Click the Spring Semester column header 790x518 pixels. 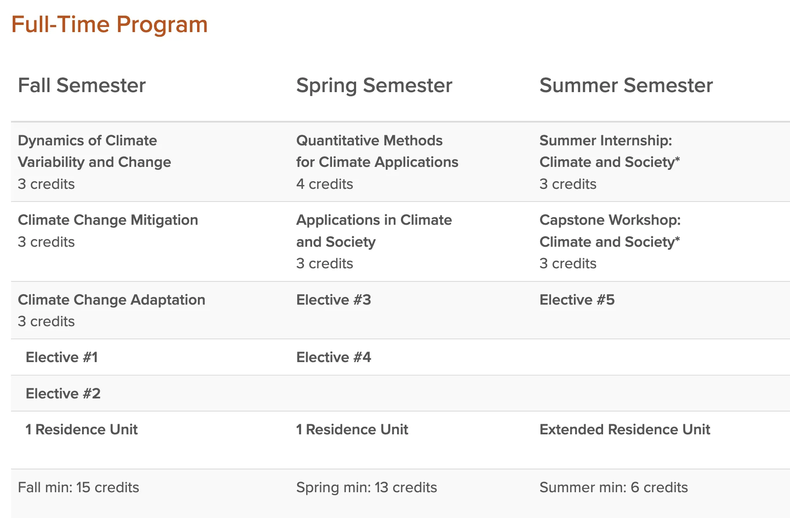pos(374,85)
